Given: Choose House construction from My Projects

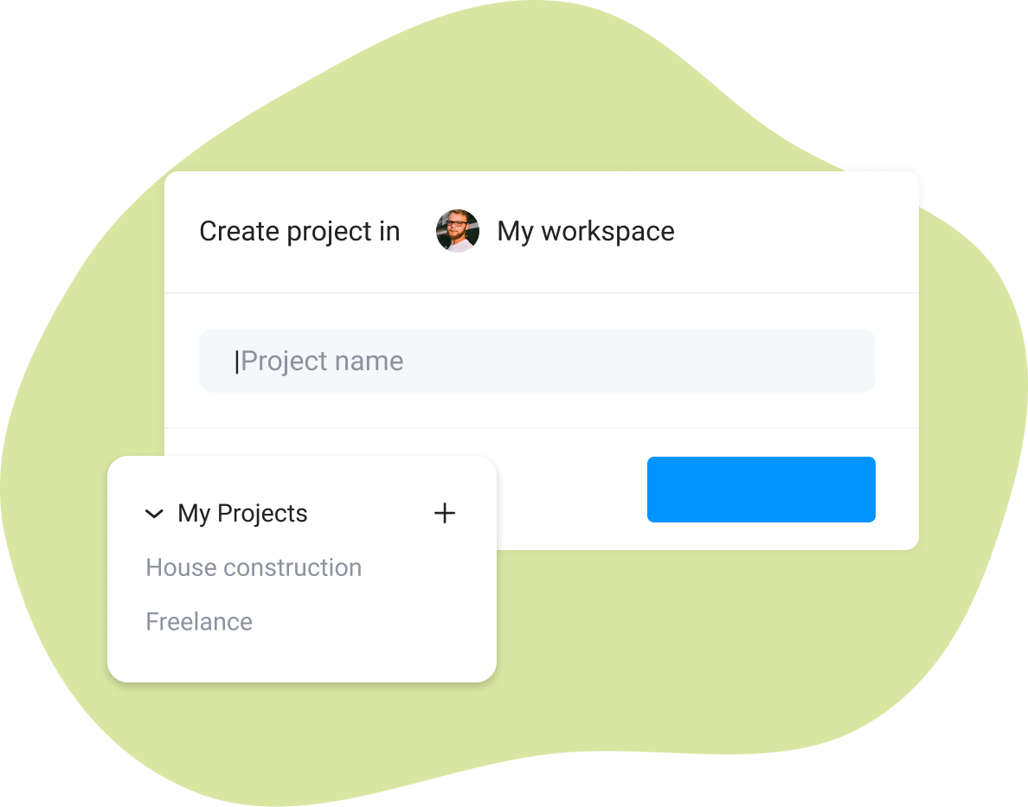Looking at the screenshot, I should 254,567.
